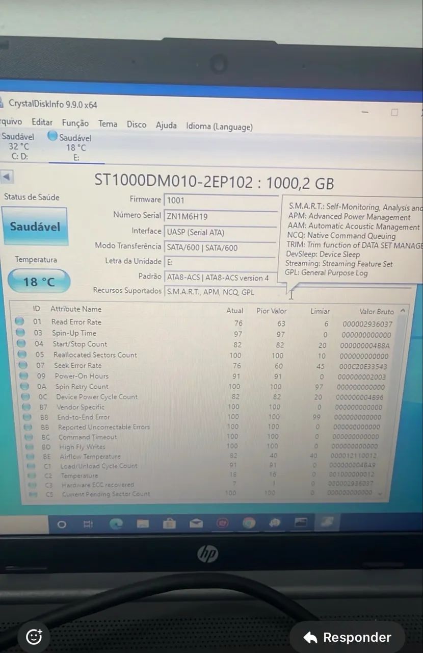This screenshot has height=653, width=423.
Task: Open File Explorer from the taskbar
Action: tap(143, 523)
